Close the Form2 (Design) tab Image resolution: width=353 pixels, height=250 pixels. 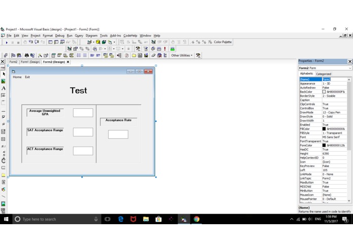coord(68,62)
